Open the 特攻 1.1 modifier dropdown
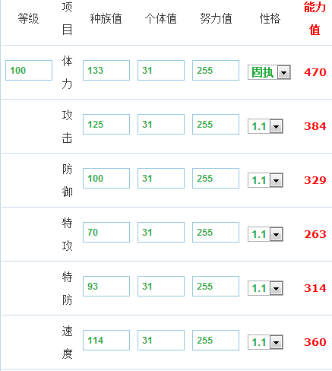 tap(265, 234)
